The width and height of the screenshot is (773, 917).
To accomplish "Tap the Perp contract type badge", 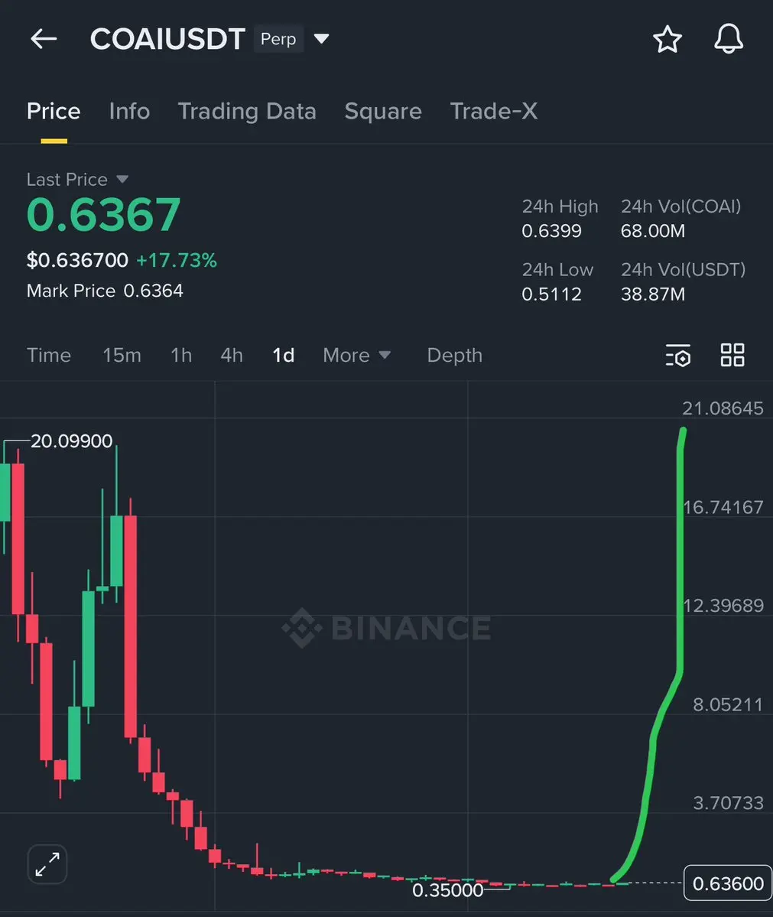I will [x=278, y=39].
